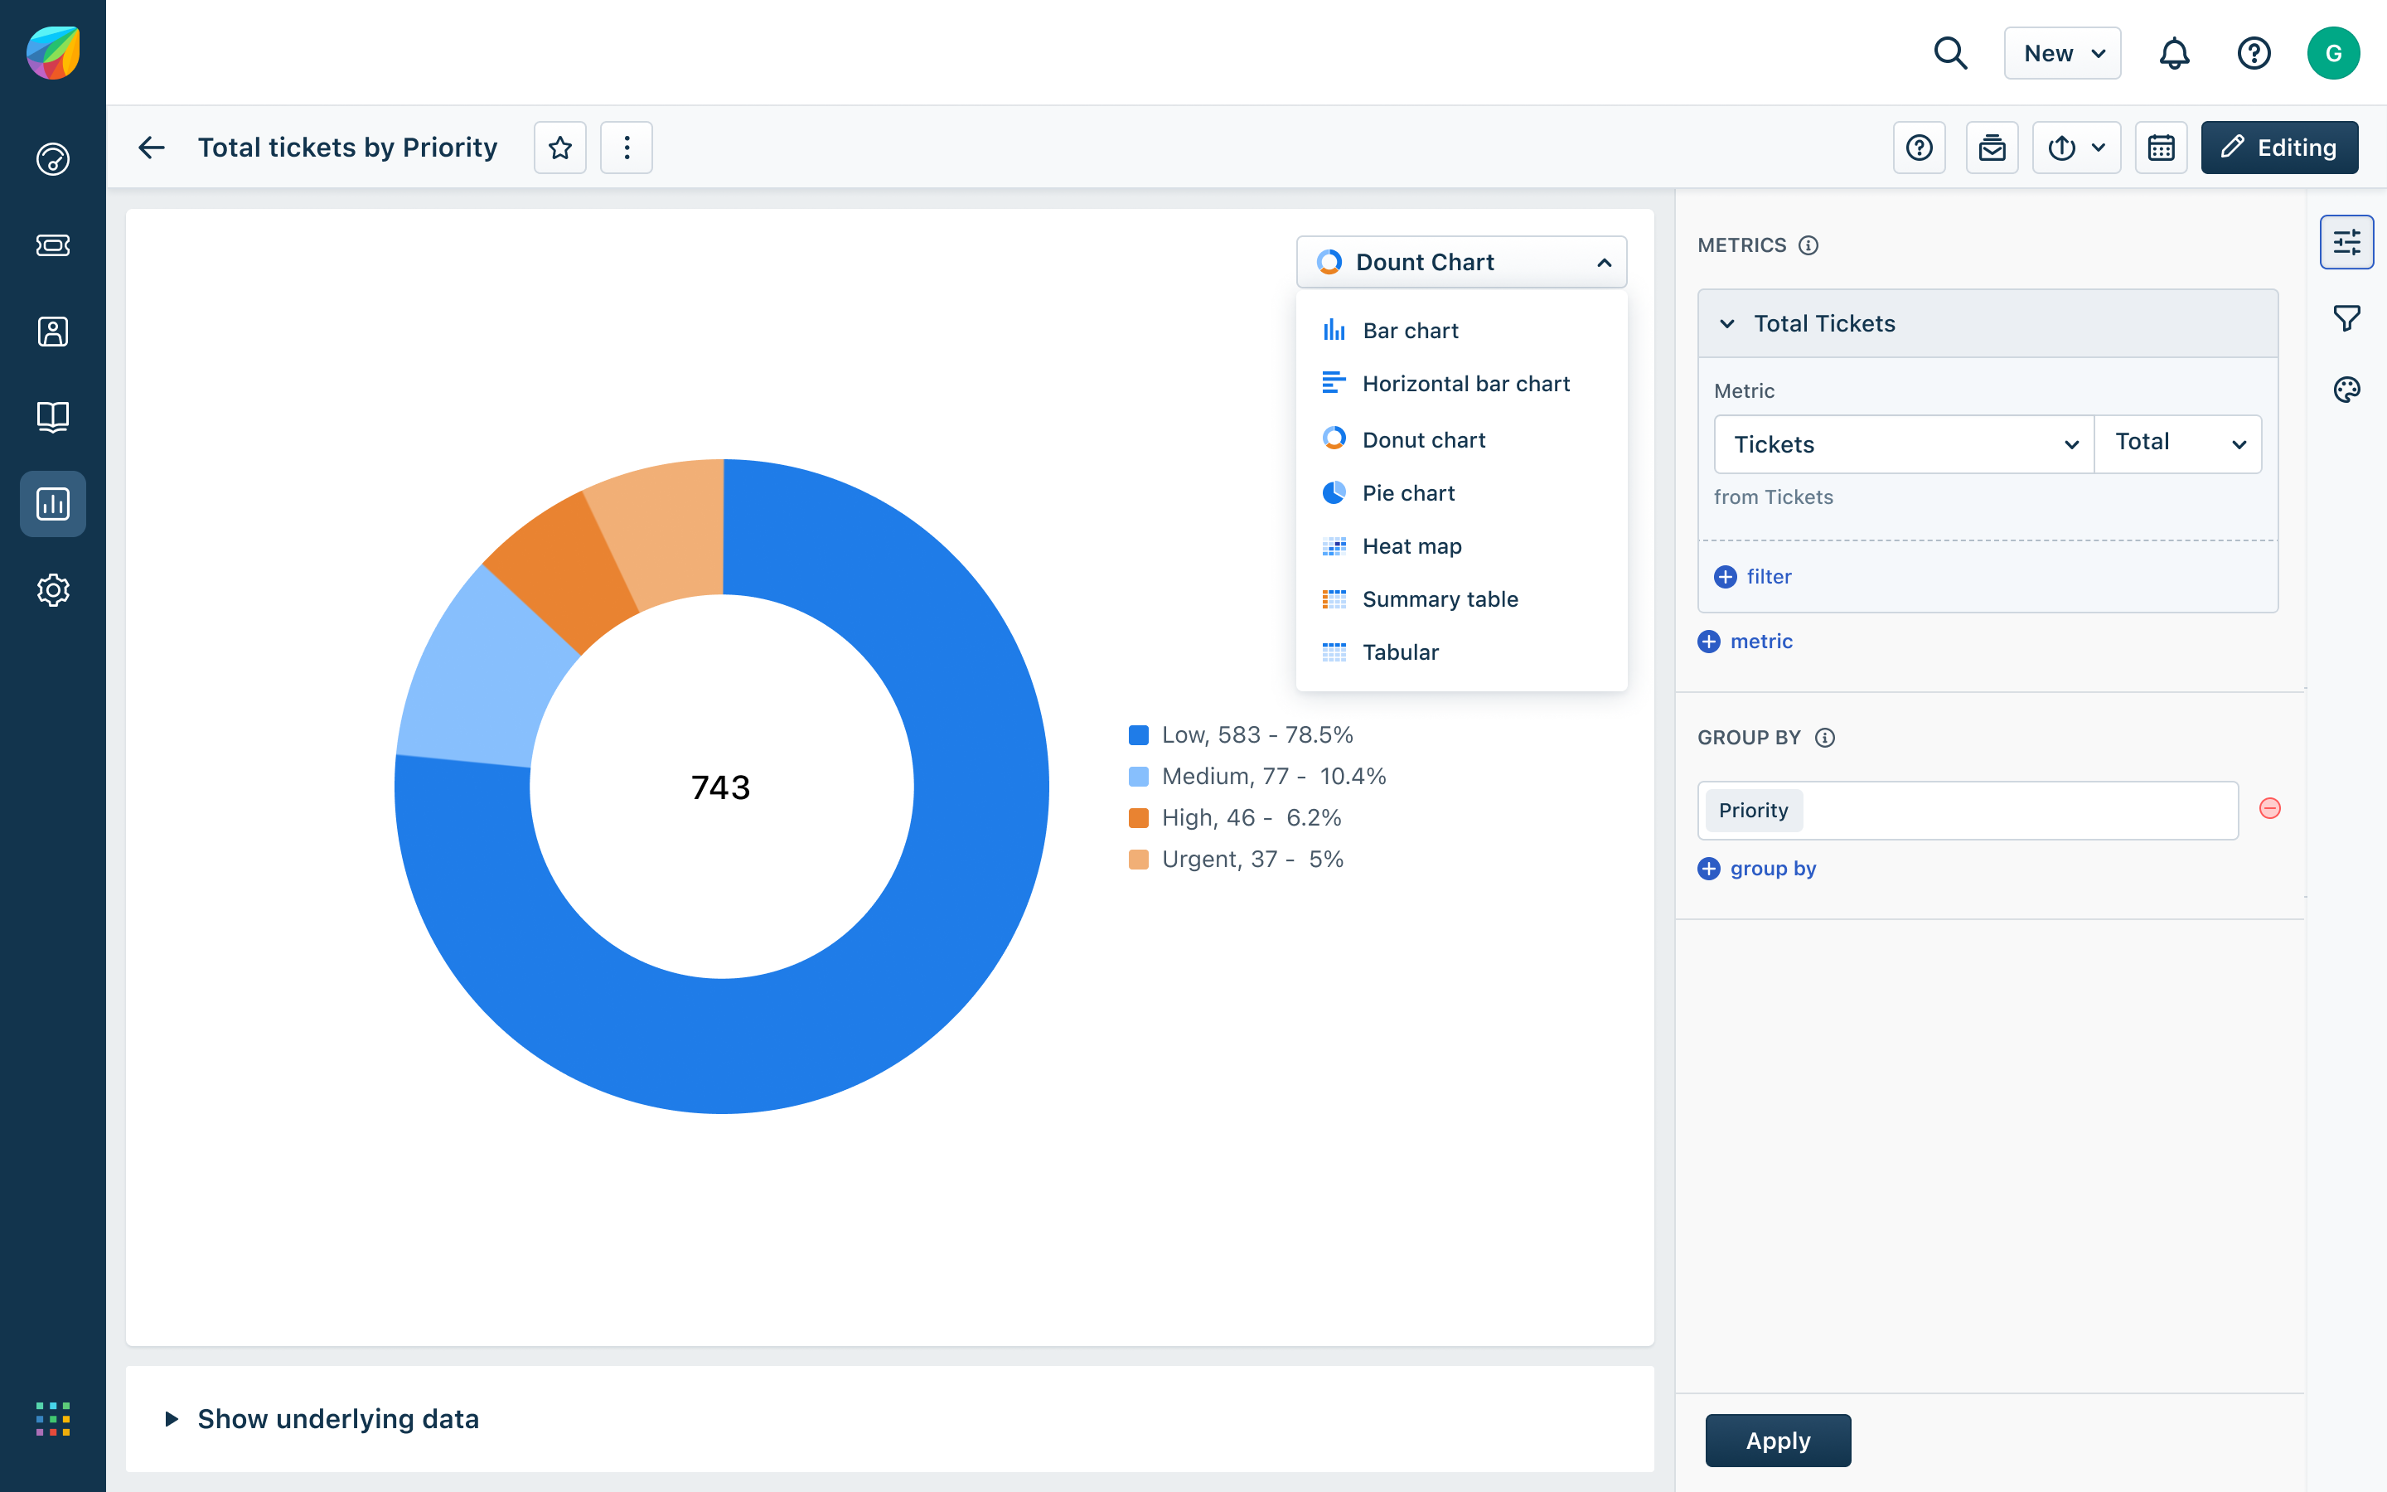Open the Contacts icon in the sidebar
This screenshot has width=2387, height=1492.
coord(52,332)
